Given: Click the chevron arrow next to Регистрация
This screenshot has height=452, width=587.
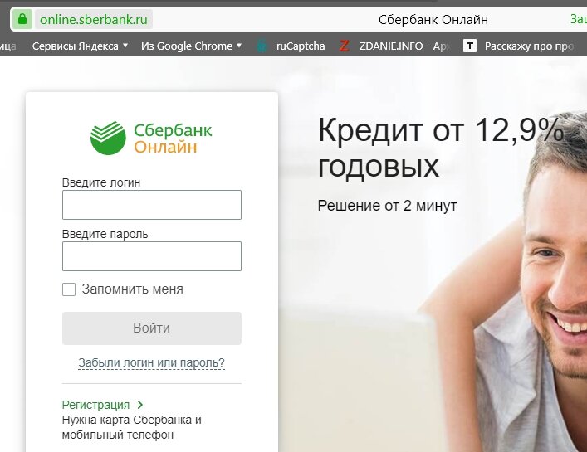Looking at the screenshot, I should tap(140, 405).
